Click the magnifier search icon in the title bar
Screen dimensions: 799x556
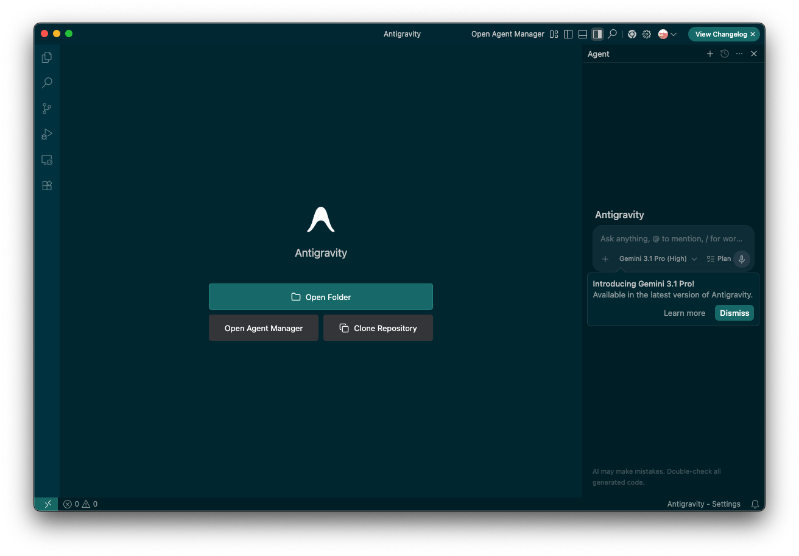(x=612, y=34)
